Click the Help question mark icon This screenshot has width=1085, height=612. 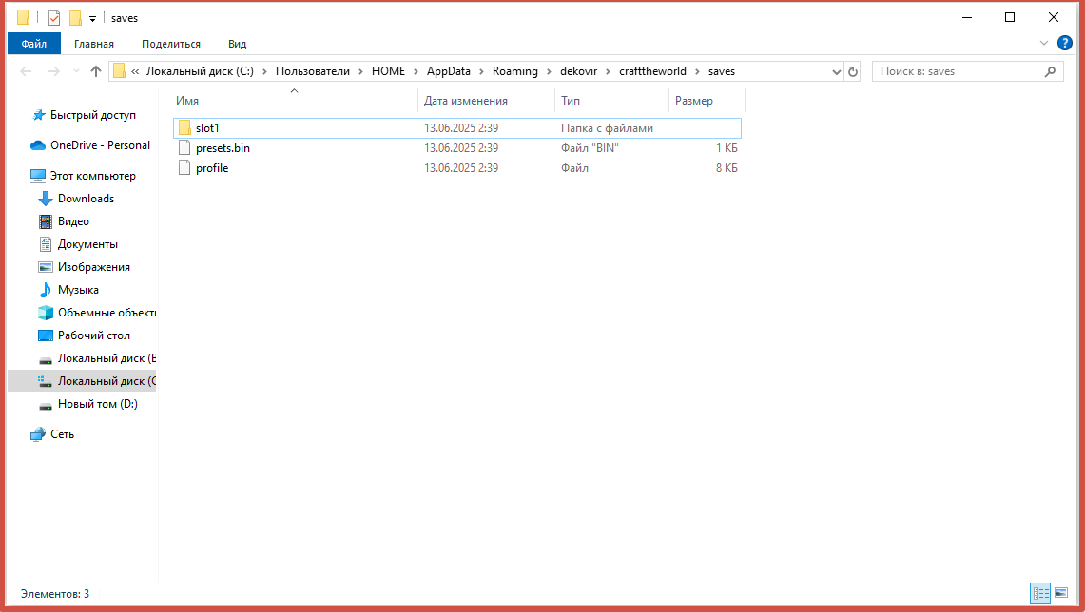pos(1065,43)
